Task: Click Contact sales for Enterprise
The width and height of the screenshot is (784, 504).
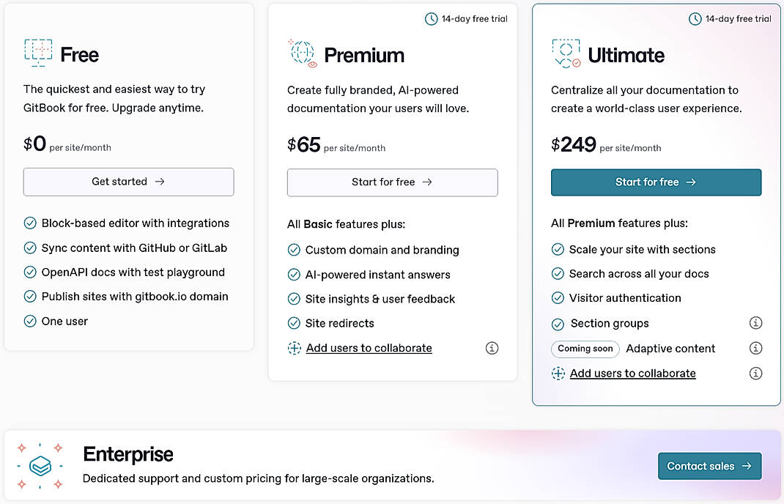Action: point(709,466)
